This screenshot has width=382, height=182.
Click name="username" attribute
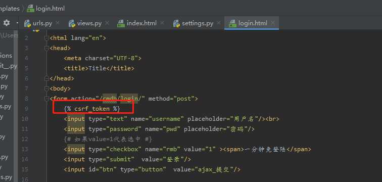[157, 119]
